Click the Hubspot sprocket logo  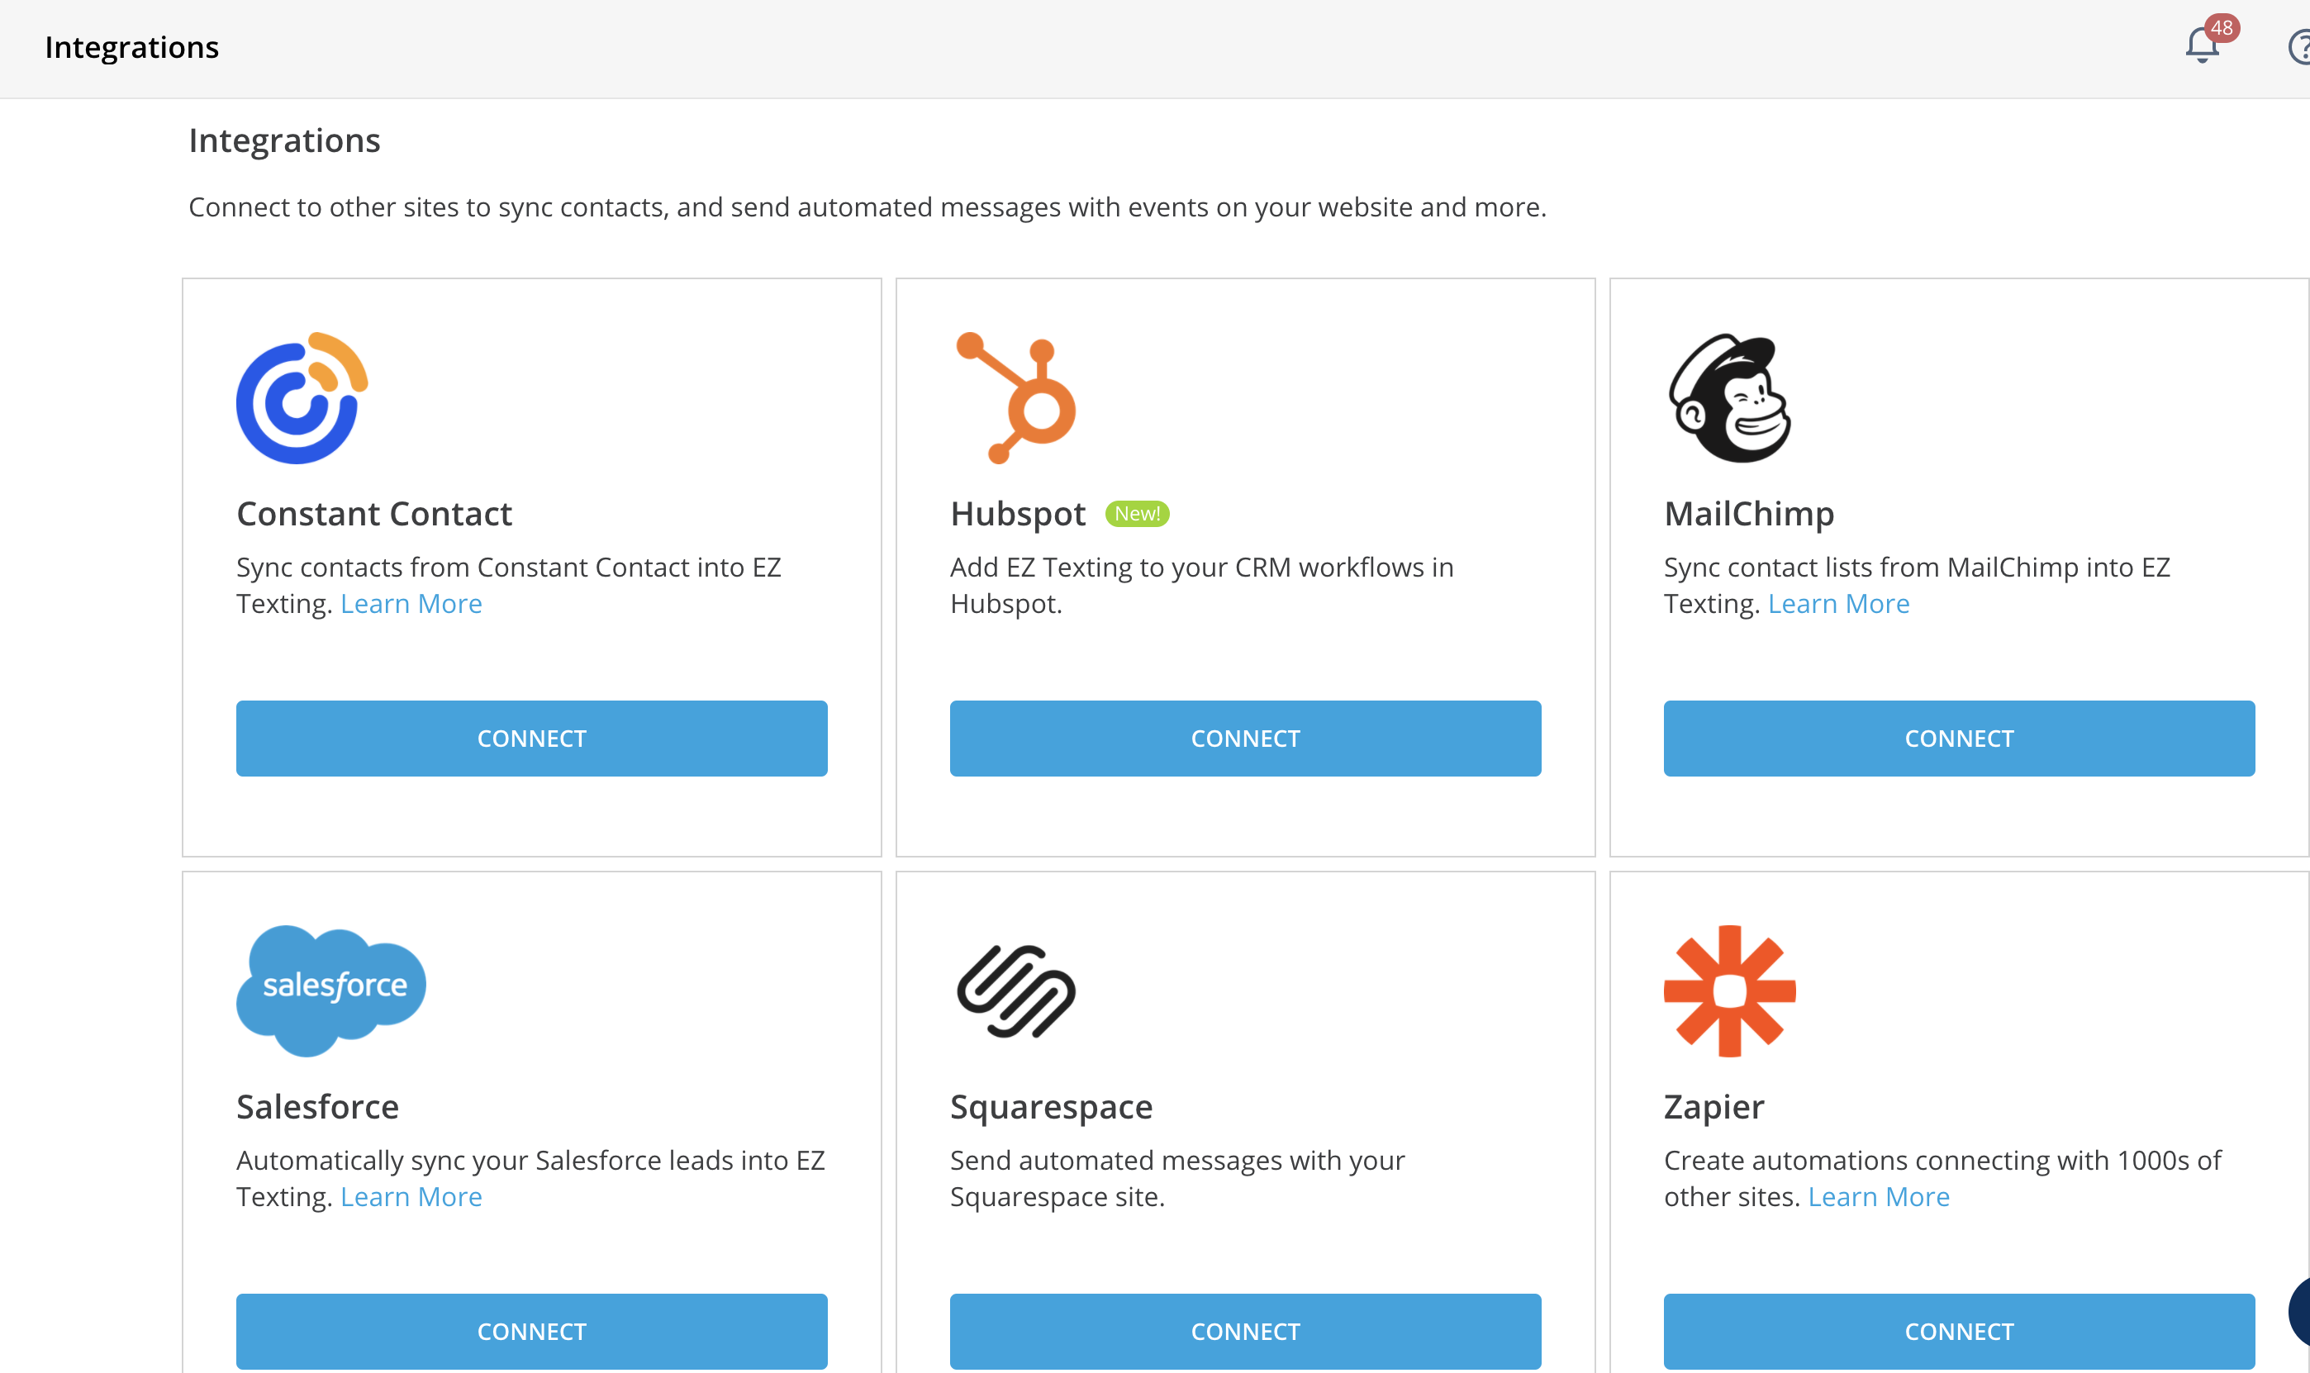(1015, 398)
